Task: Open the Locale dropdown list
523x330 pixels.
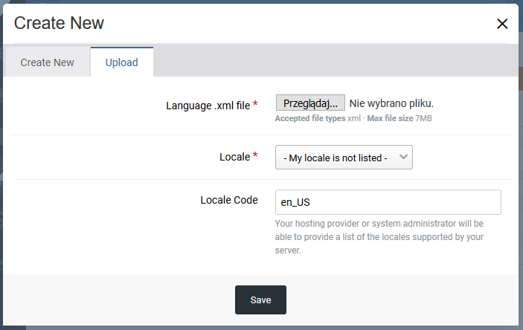Action: coord(343,158)
